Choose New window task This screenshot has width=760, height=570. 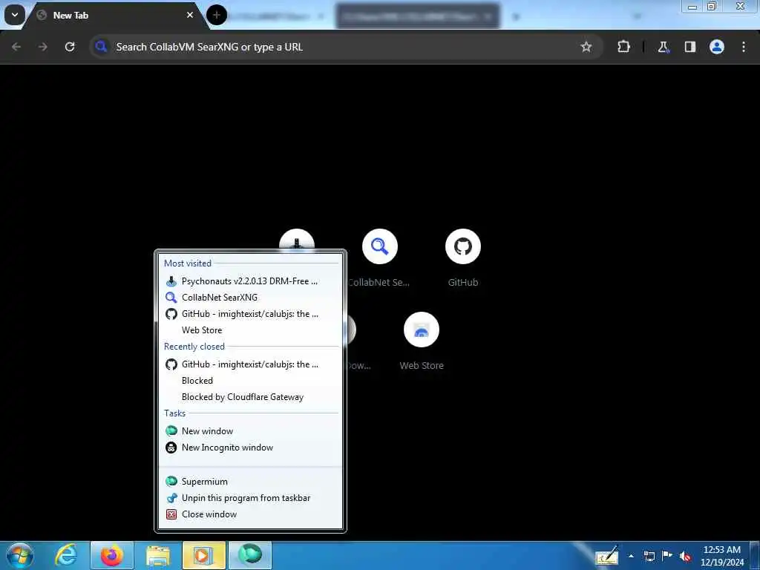coord(250,431)
